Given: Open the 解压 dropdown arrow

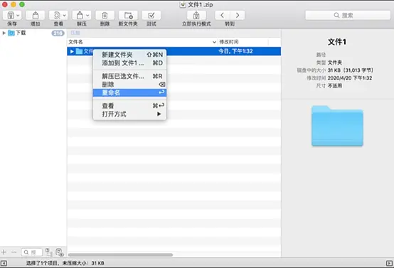Looking at the screenshot, I should tap(87, 16).
